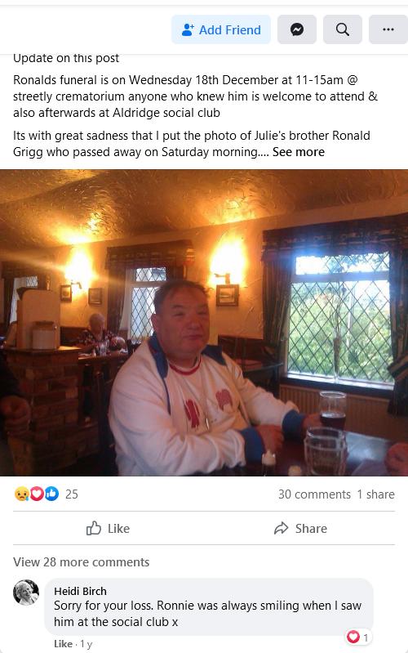This screenshot has height=653, width=408.
Task: Open the three-dots more options menu
Action: pyautogui.click(x=388, y=29)
